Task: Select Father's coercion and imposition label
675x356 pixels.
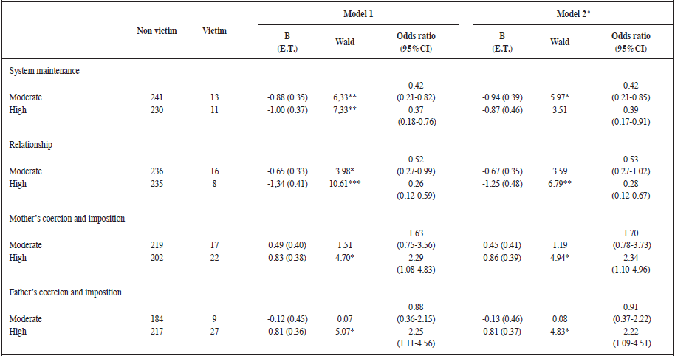Action: point(65,292)
